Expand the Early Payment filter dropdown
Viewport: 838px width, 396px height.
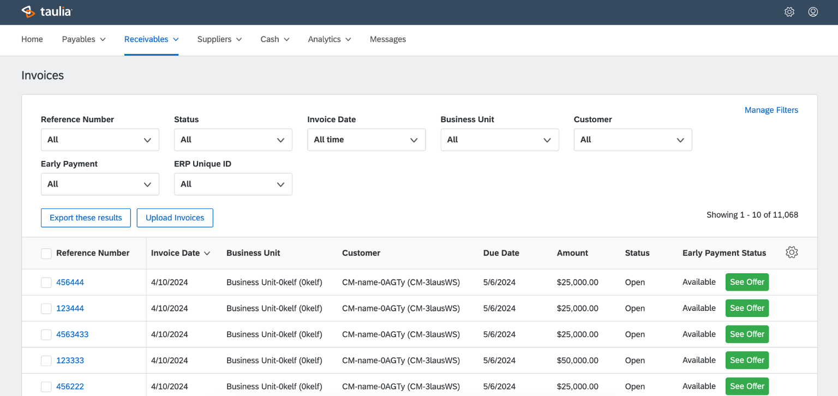(x=100, y=184)
